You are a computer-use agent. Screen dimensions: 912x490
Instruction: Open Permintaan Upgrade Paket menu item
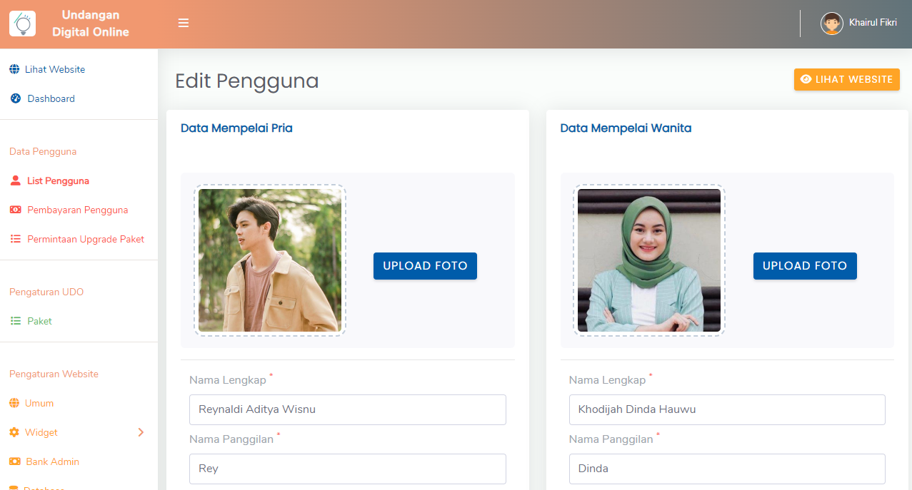[86, 239]
